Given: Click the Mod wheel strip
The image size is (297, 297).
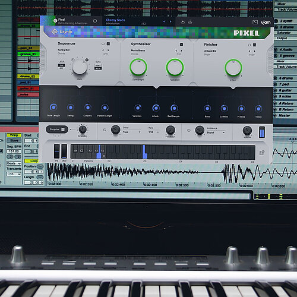Looking at the screenshot, I should point(64,151).
